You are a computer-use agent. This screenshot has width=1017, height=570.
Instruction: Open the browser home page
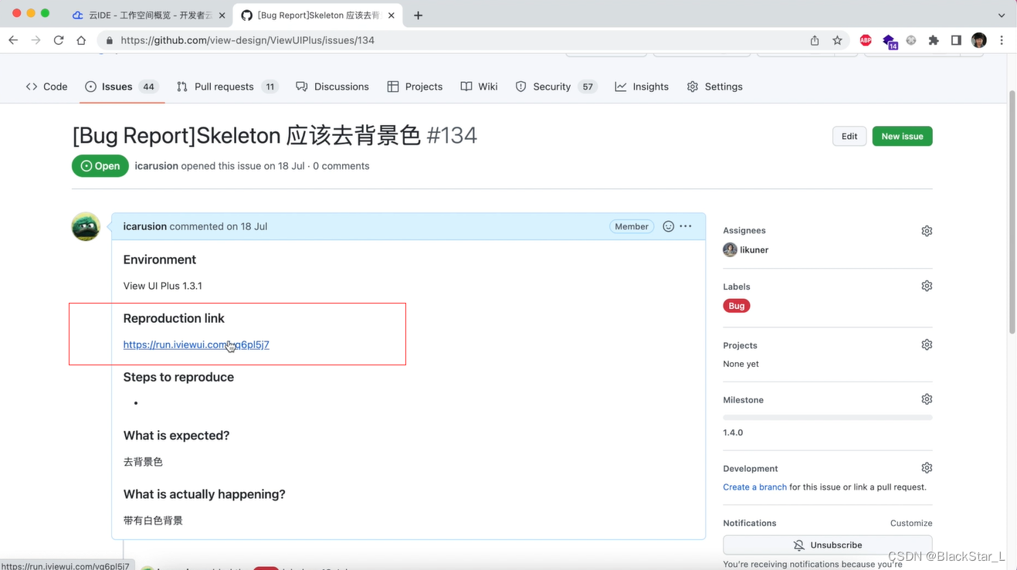pyautogui.click(x=81, y=40)
